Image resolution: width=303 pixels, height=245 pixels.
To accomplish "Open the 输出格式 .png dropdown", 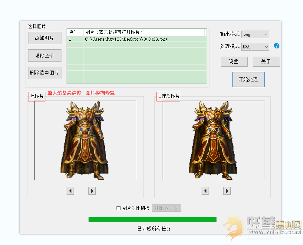I will click(255, 35).
